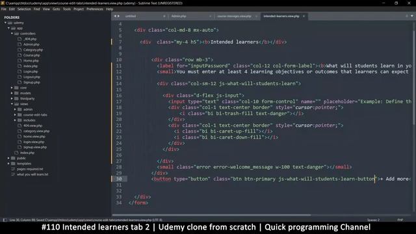Collapse the views folder
The image size is (416, 234).
pos(12,104)
